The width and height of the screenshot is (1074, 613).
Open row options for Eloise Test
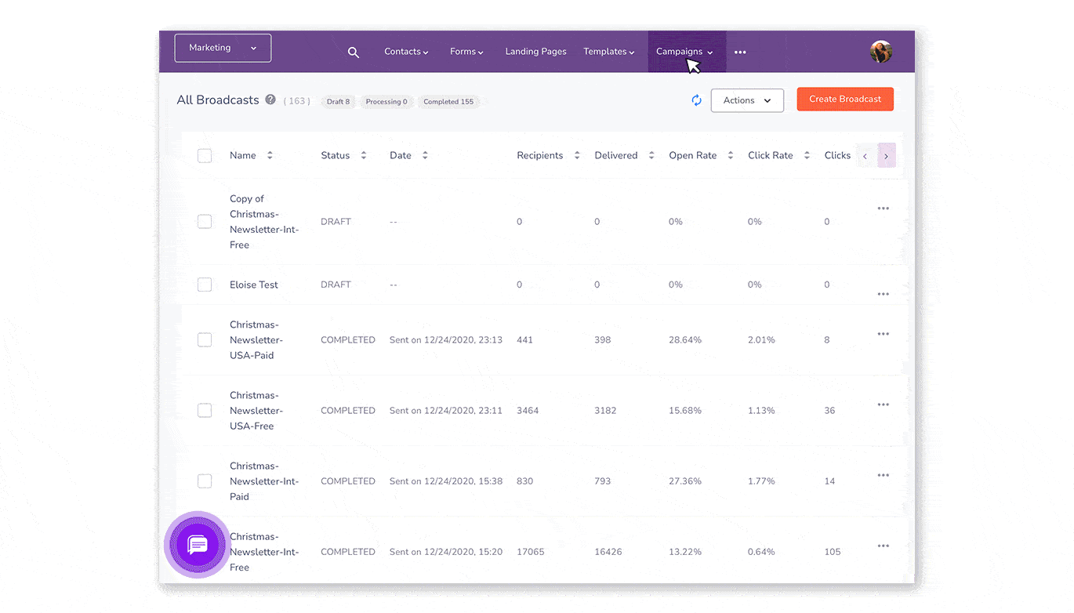click(883, 294)
